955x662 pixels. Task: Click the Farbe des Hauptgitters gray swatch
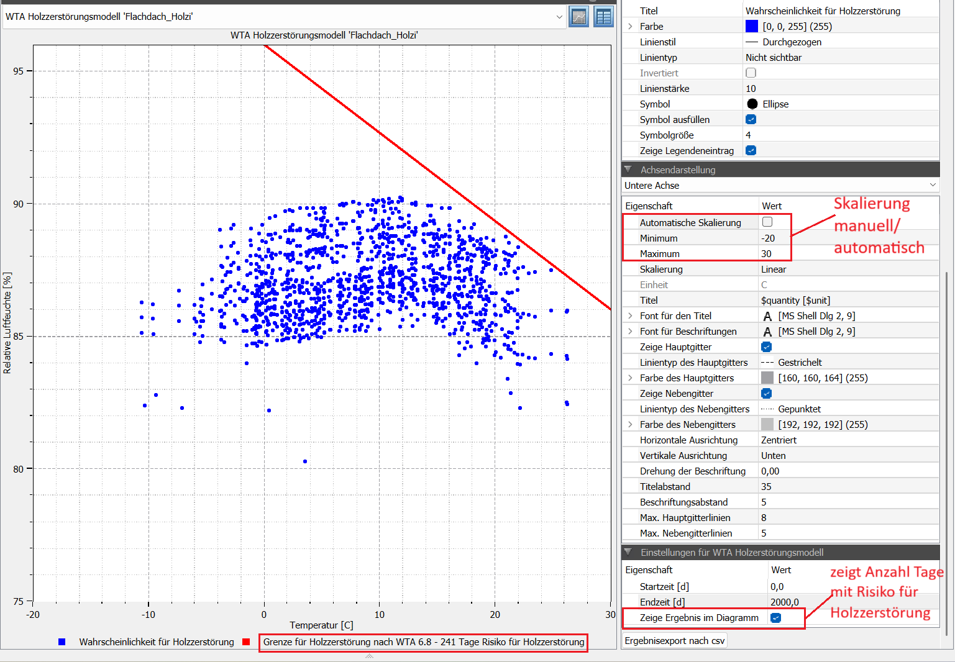[767, 378]
